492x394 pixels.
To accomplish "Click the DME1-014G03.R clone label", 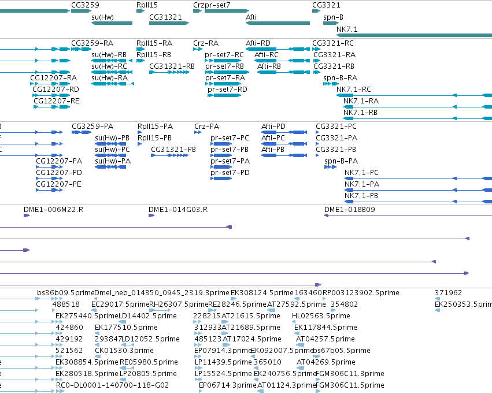I will point(178,209).
